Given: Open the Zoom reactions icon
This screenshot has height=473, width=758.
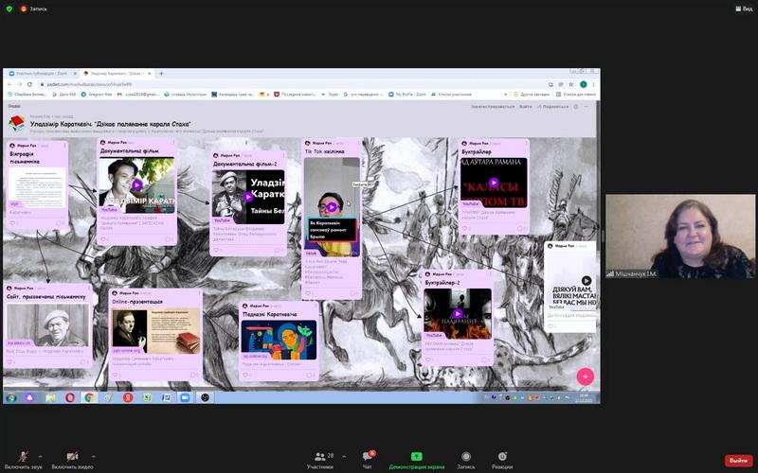Looking at the screenshot, I should (x=502, y=456).
